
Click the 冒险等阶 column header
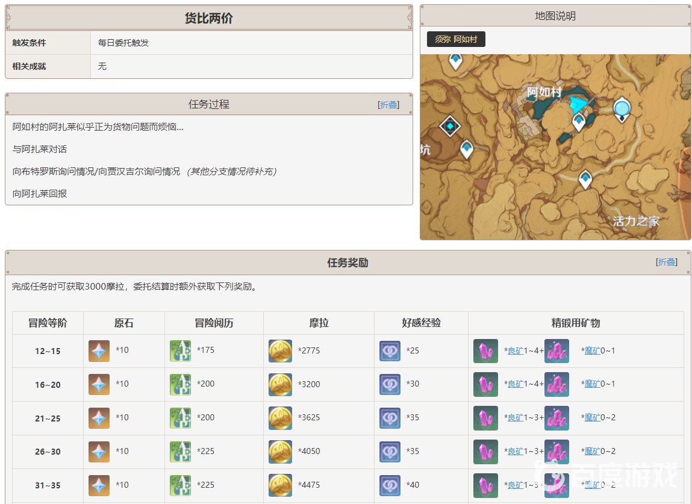coord(48,323)
